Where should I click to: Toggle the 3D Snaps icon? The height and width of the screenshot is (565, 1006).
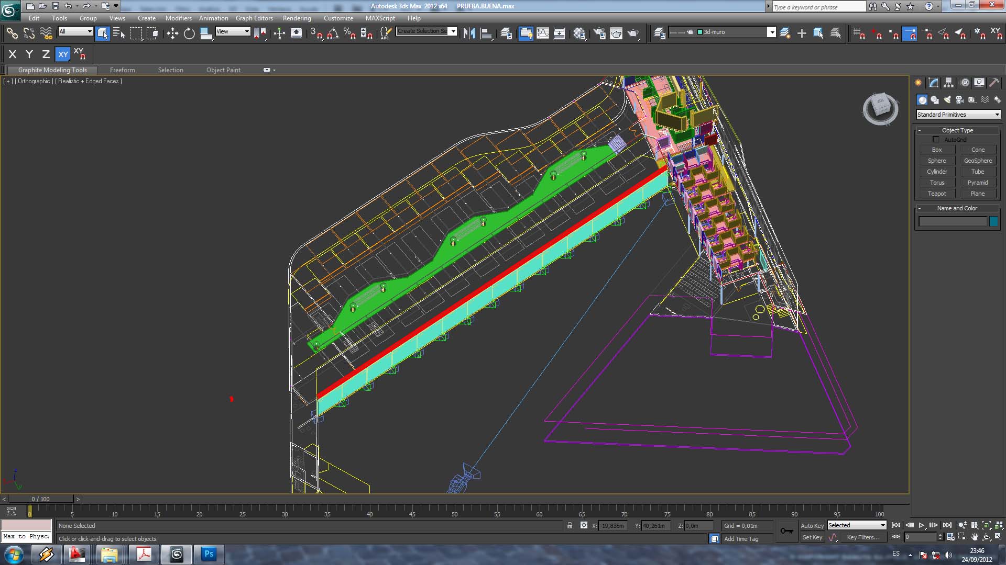point(316,33)
